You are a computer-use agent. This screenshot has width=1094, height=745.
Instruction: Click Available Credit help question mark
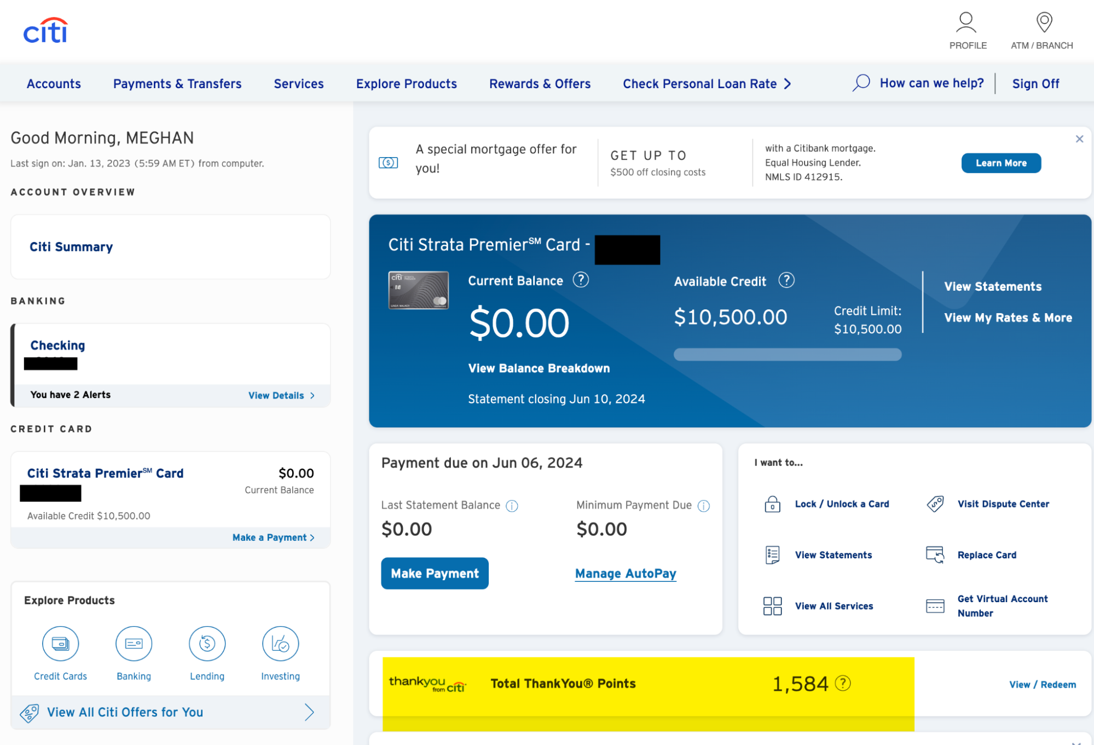(x=786, y=281)
